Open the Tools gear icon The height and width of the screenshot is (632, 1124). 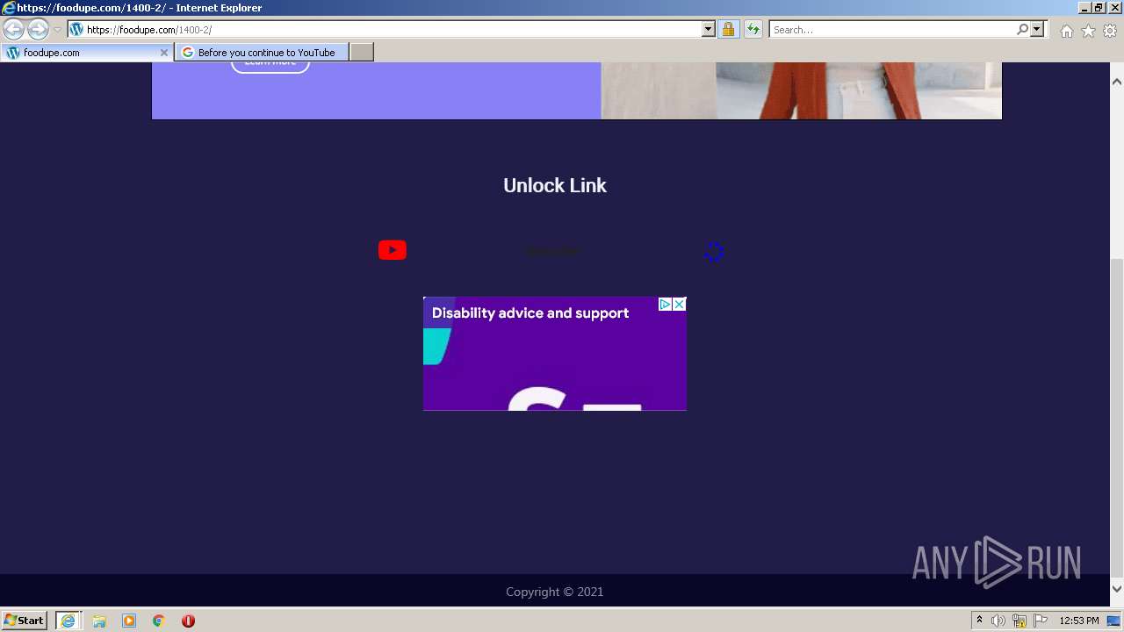tap(1110, 31)
